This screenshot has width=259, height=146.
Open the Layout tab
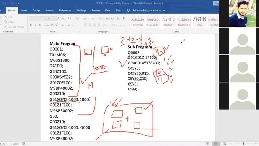pyautogui.click(x=50, y=11)
